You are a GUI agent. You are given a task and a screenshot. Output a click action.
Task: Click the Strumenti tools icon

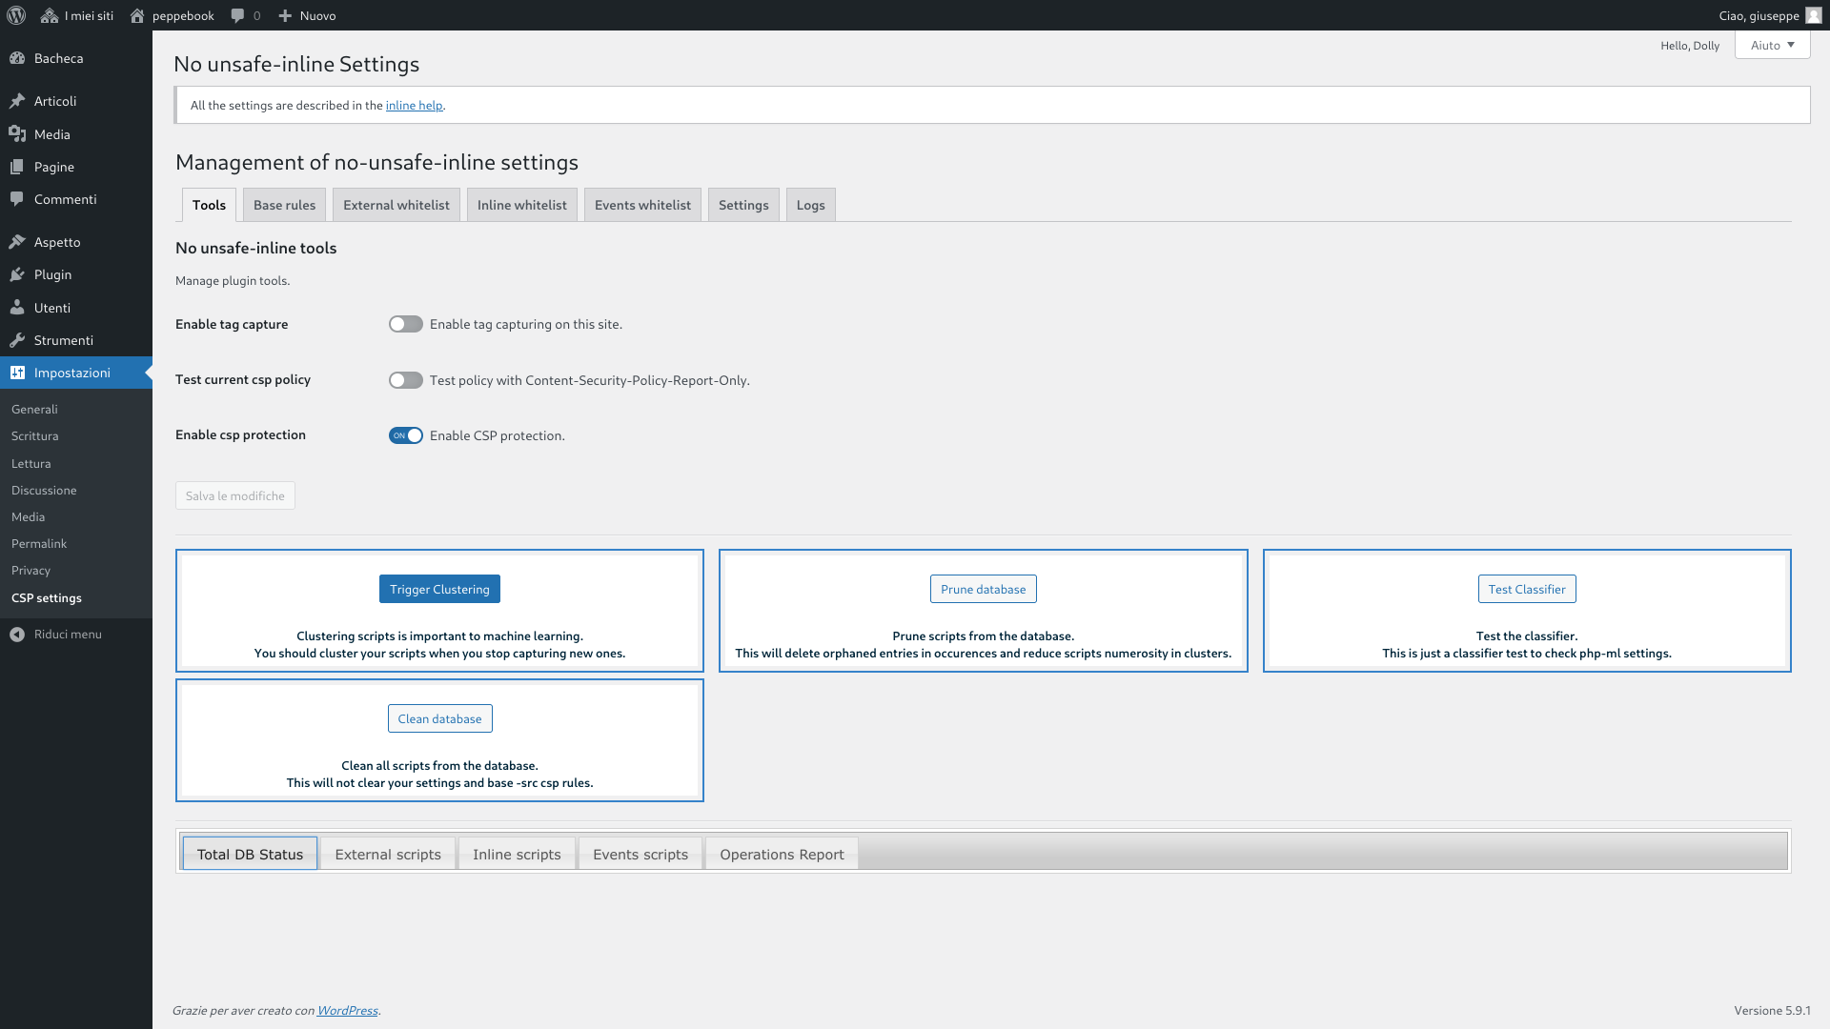17,340
